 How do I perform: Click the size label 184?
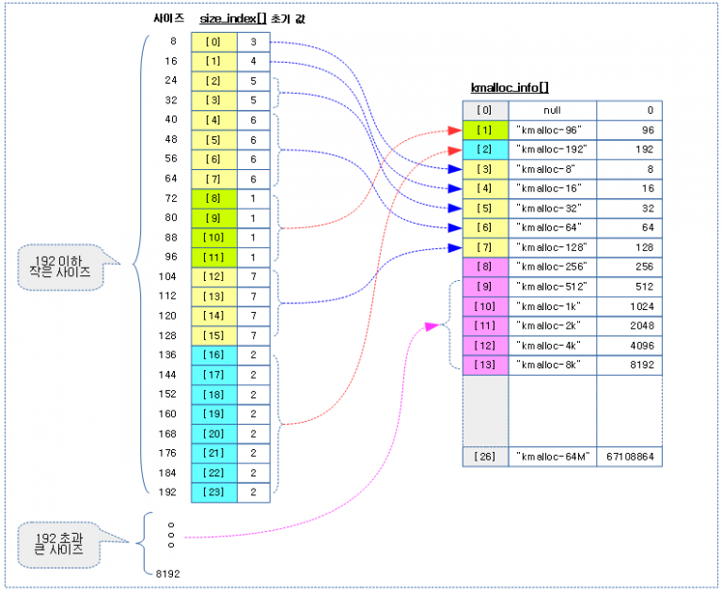167,473
